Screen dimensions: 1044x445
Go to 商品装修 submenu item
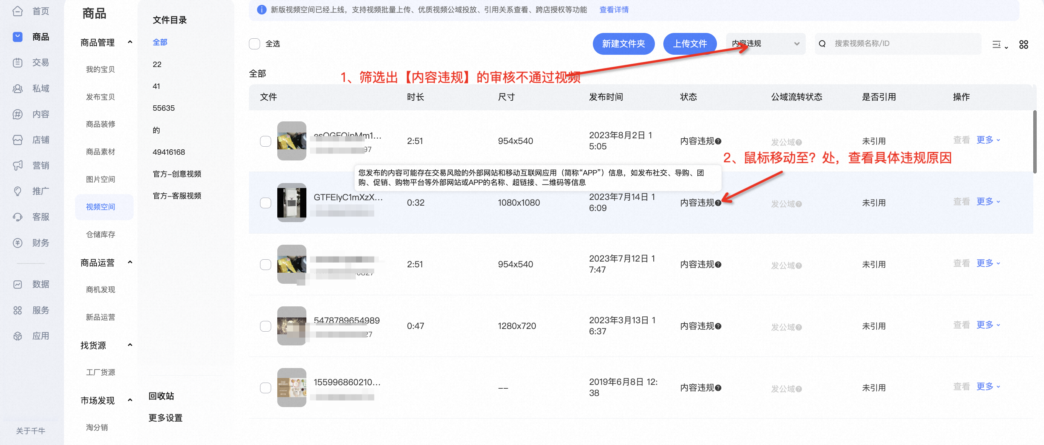pyautogui.click(x=100, y=124)
